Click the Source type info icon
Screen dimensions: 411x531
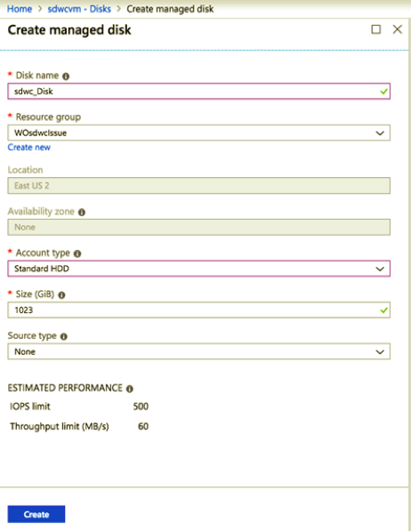pos(64,336)
